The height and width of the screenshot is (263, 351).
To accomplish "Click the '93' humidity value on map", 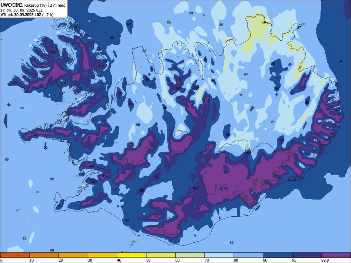I will (60, 206).
